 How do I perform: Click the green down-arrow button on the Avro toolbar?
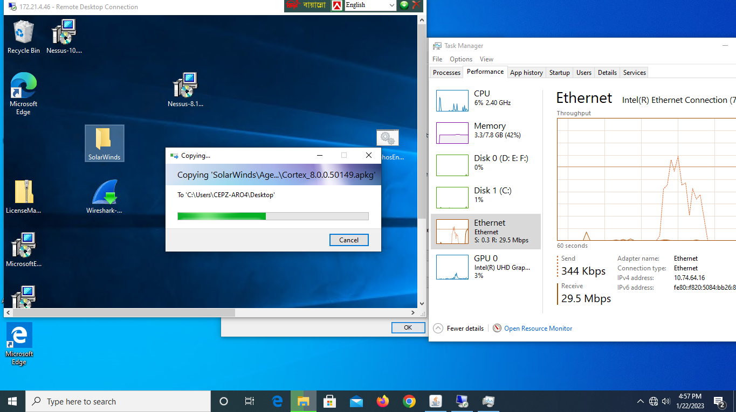point(404,5)
